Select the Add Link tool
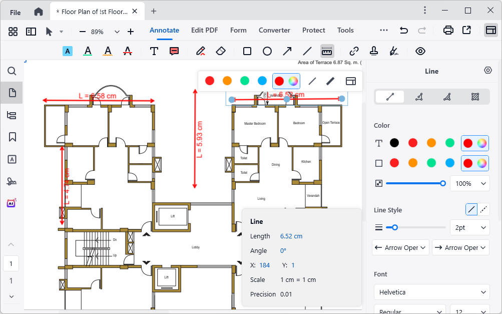 pos(354,51)
